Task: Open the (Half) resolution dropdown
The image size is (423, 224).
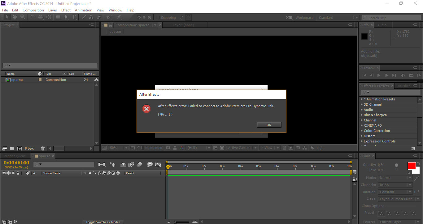Action: coord(198,148)
